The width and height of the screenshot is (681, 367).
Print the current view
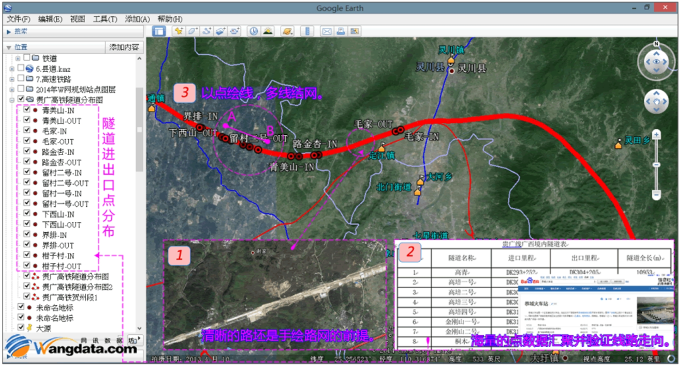pyautogui.click(x=340, y=32)
